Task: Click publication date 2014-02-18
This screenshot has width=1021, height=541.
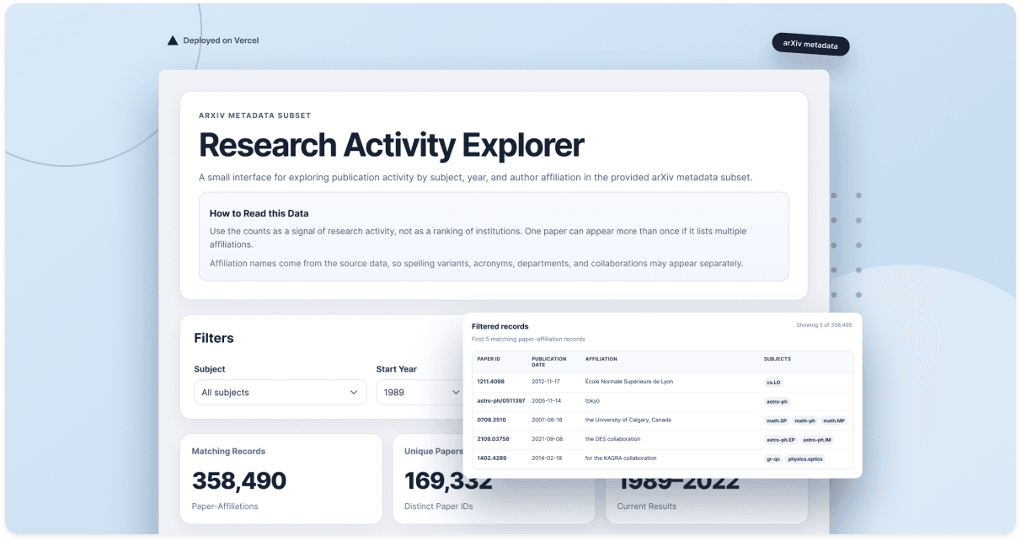Action: (545, 458)
